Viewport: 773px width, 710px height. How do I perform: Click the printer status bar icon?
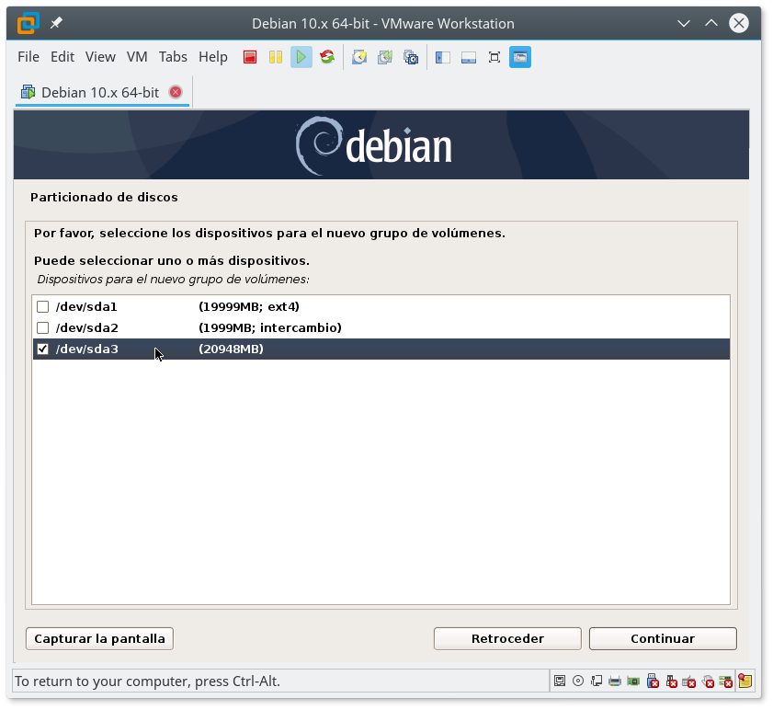pyautogui.click(x=615, y=681)
